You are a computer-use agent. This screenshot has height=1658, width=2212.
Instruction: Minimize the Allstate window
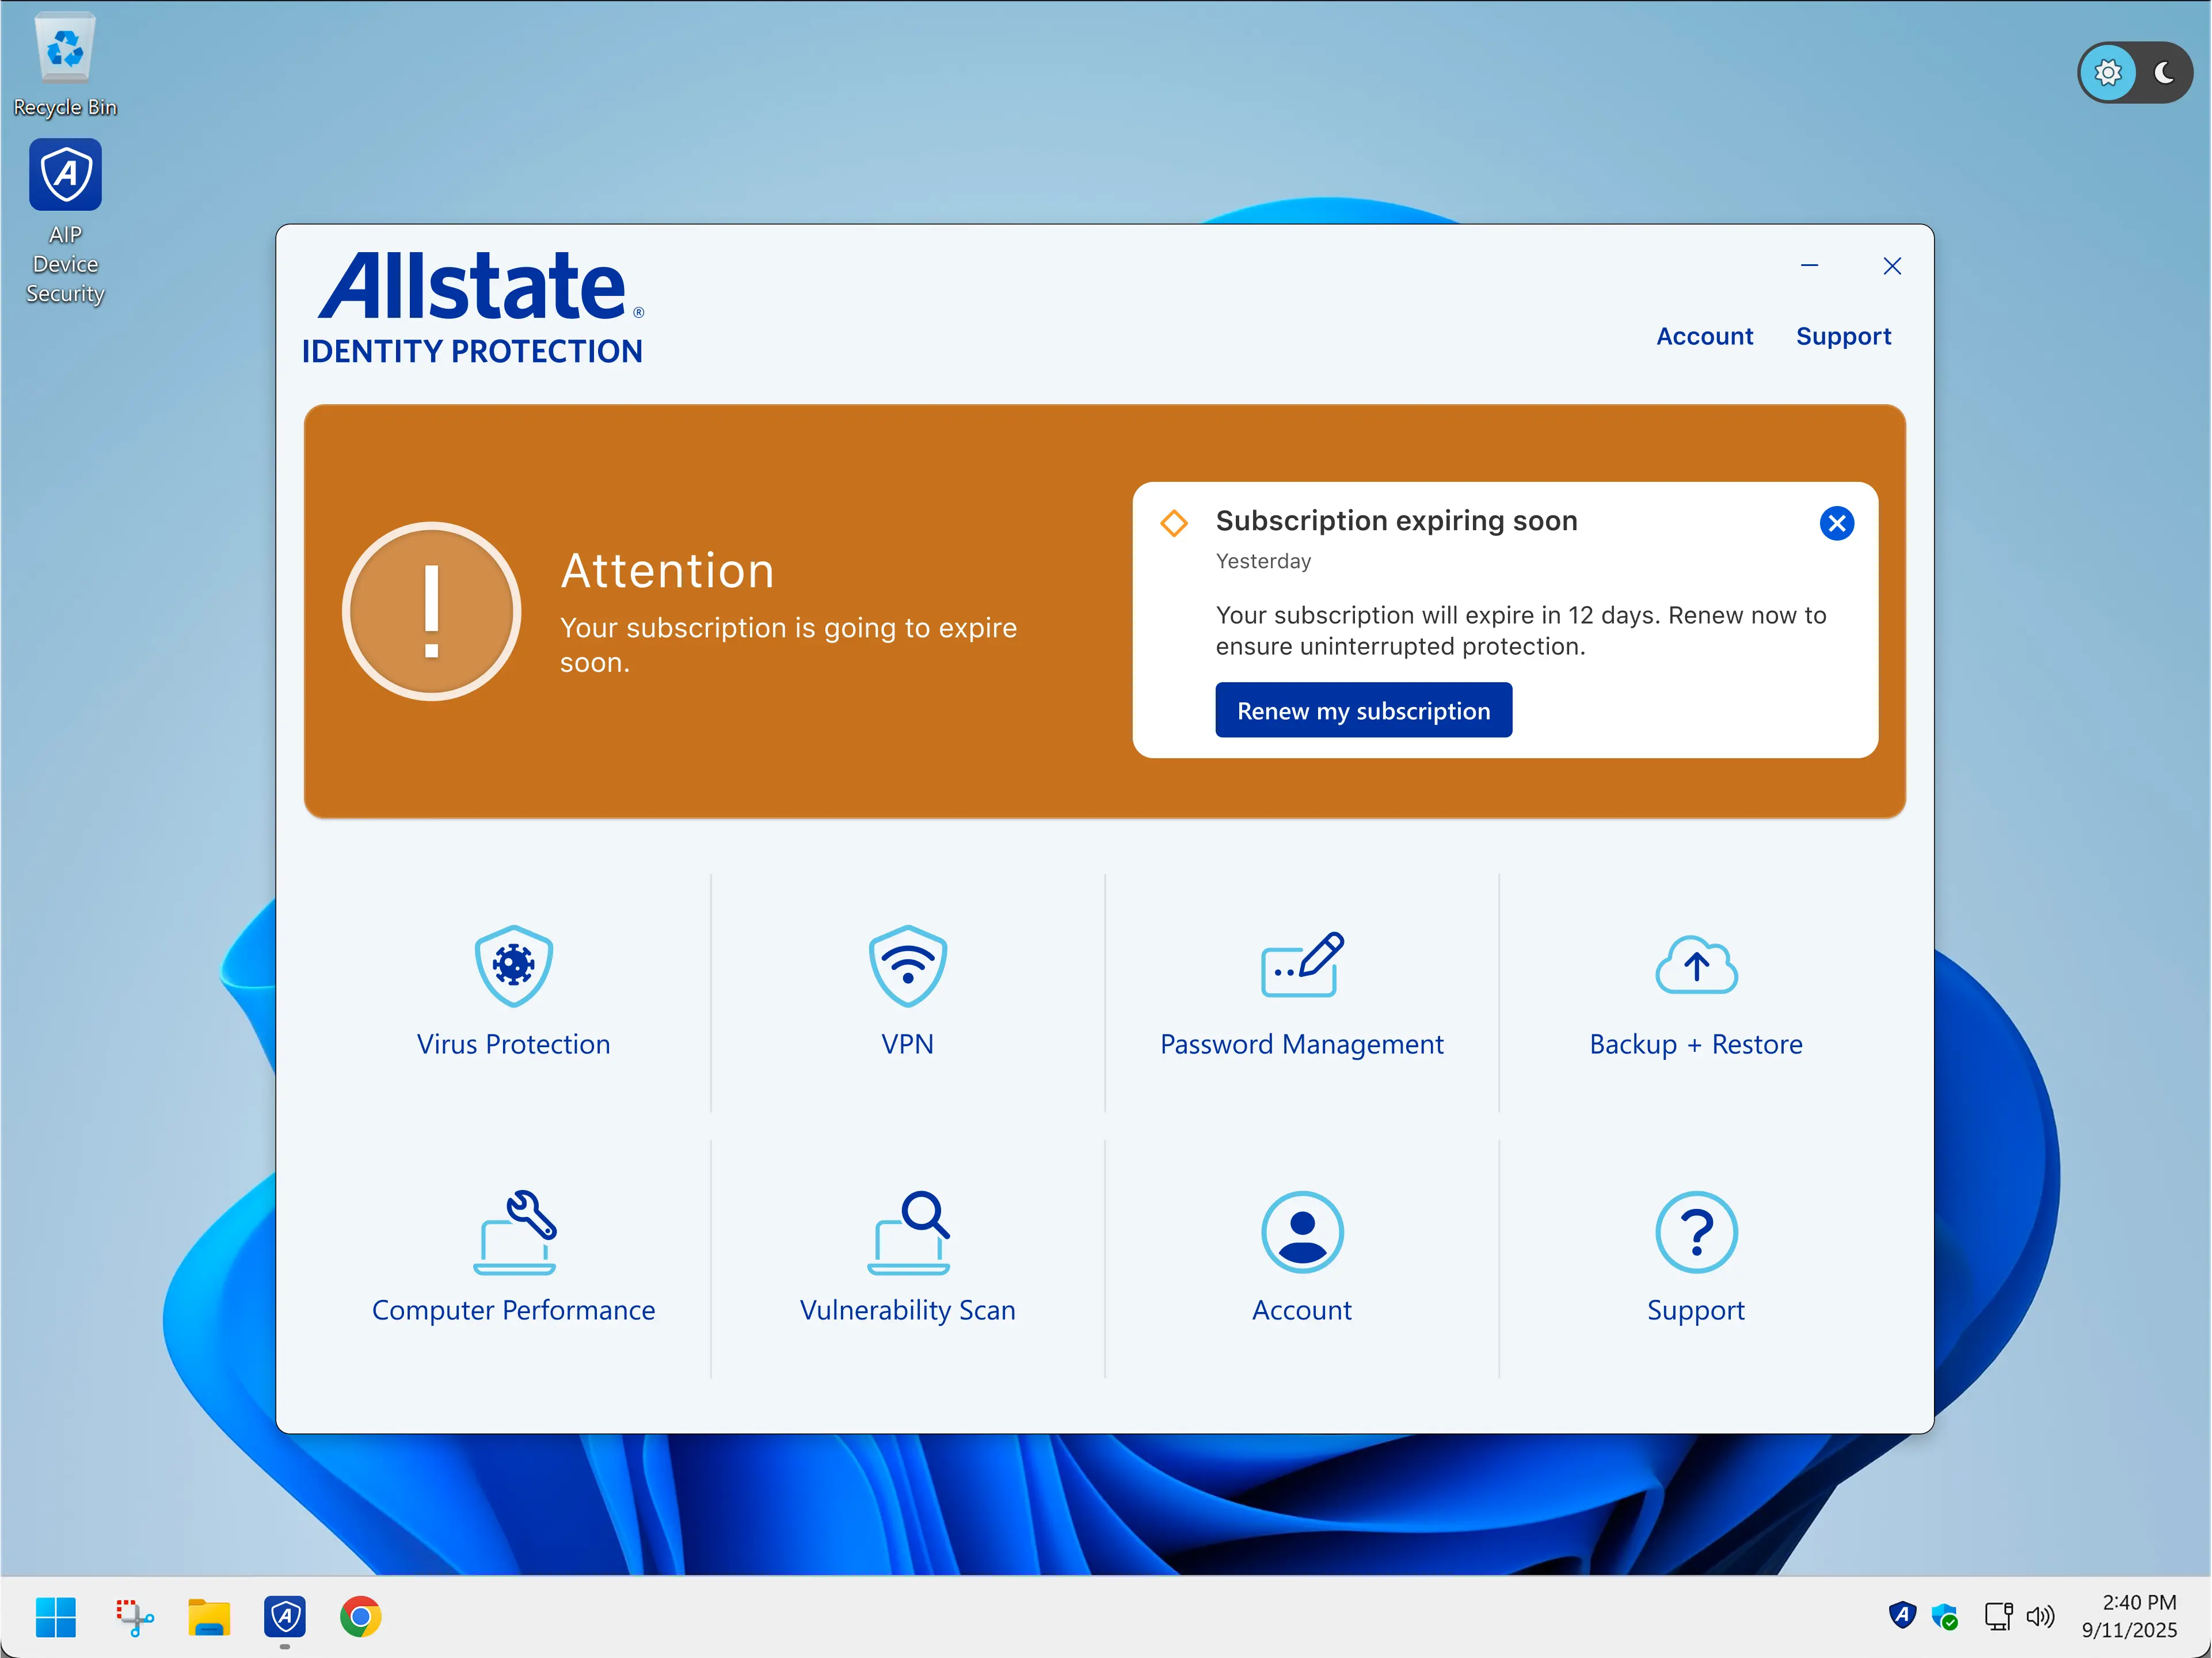pyautogui.click(x=1809, y=266)
